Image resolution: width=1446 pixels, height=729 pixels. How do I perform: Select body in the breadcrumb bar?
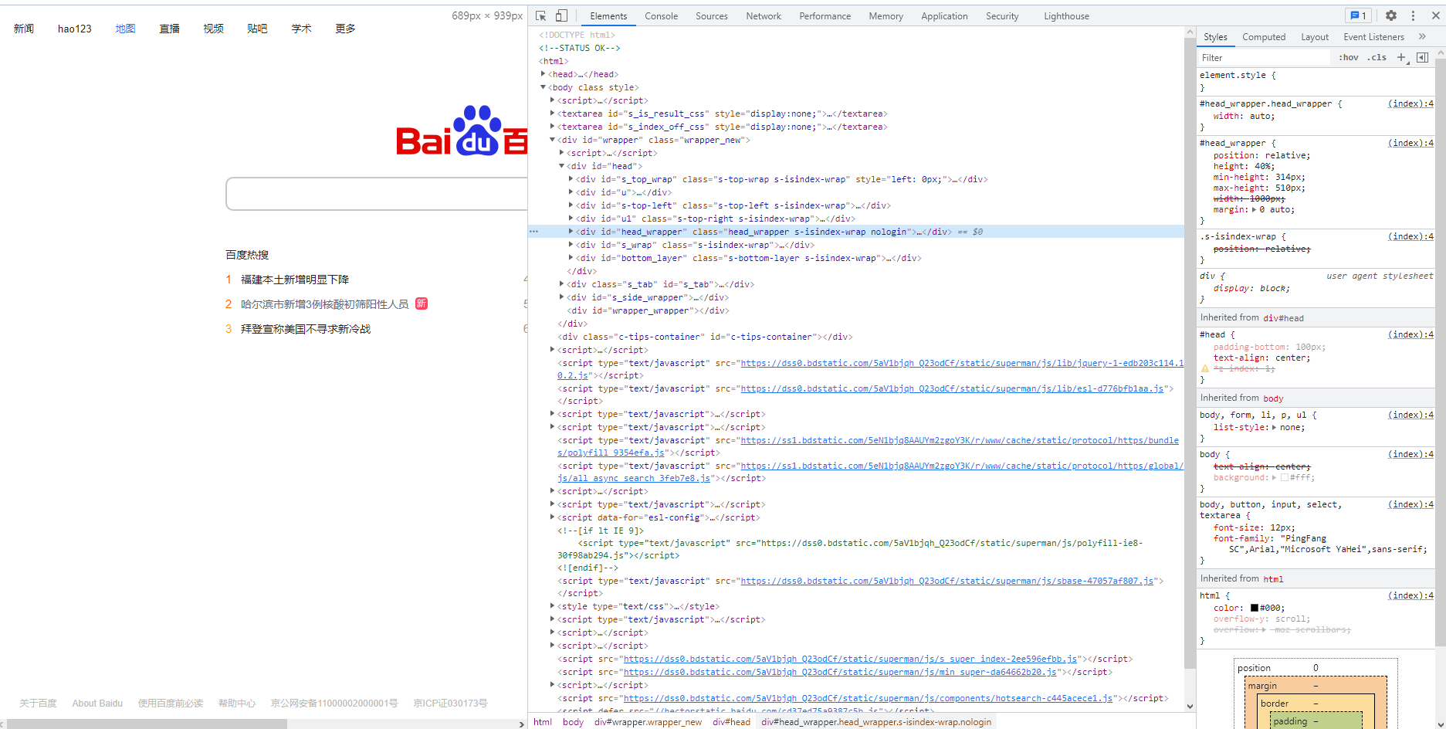pyautogui.click(x=573, y=722)
